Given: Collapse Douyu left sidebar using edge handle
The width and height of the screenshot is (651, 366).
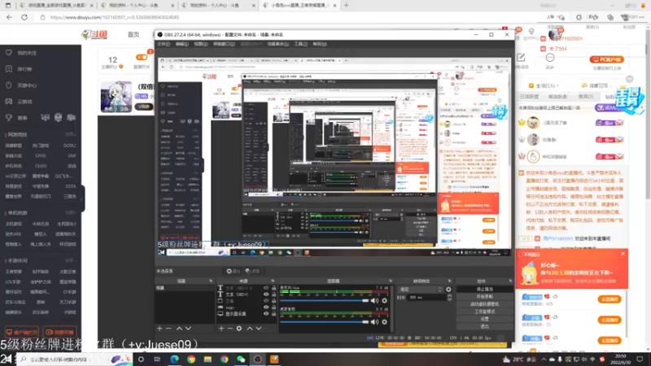Looking at the screenshot, I should pos(82,198).
